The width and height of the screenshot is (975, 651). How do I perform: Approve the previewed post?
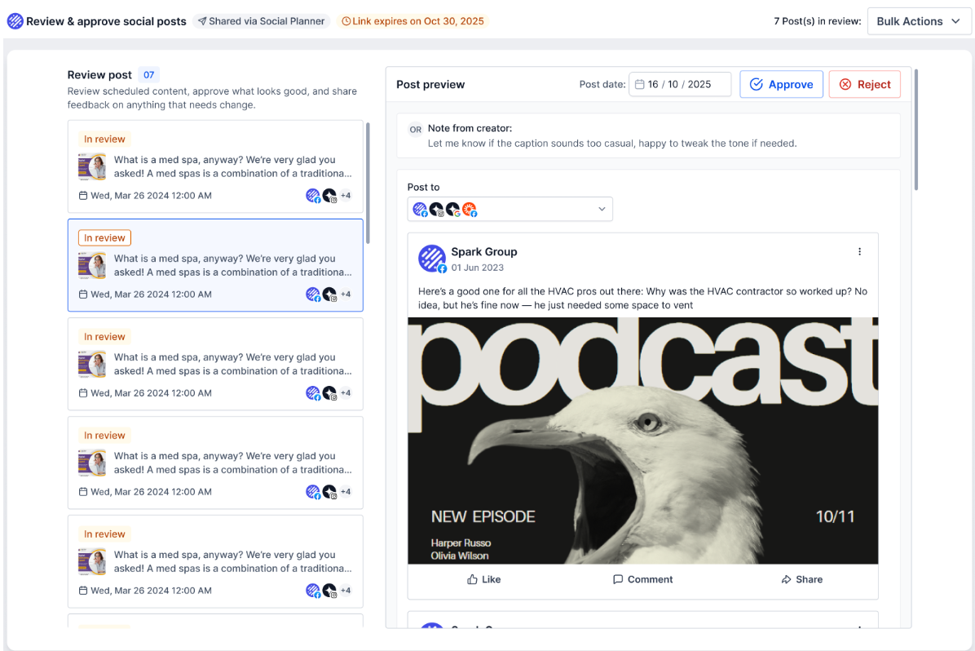pos(781,84)
